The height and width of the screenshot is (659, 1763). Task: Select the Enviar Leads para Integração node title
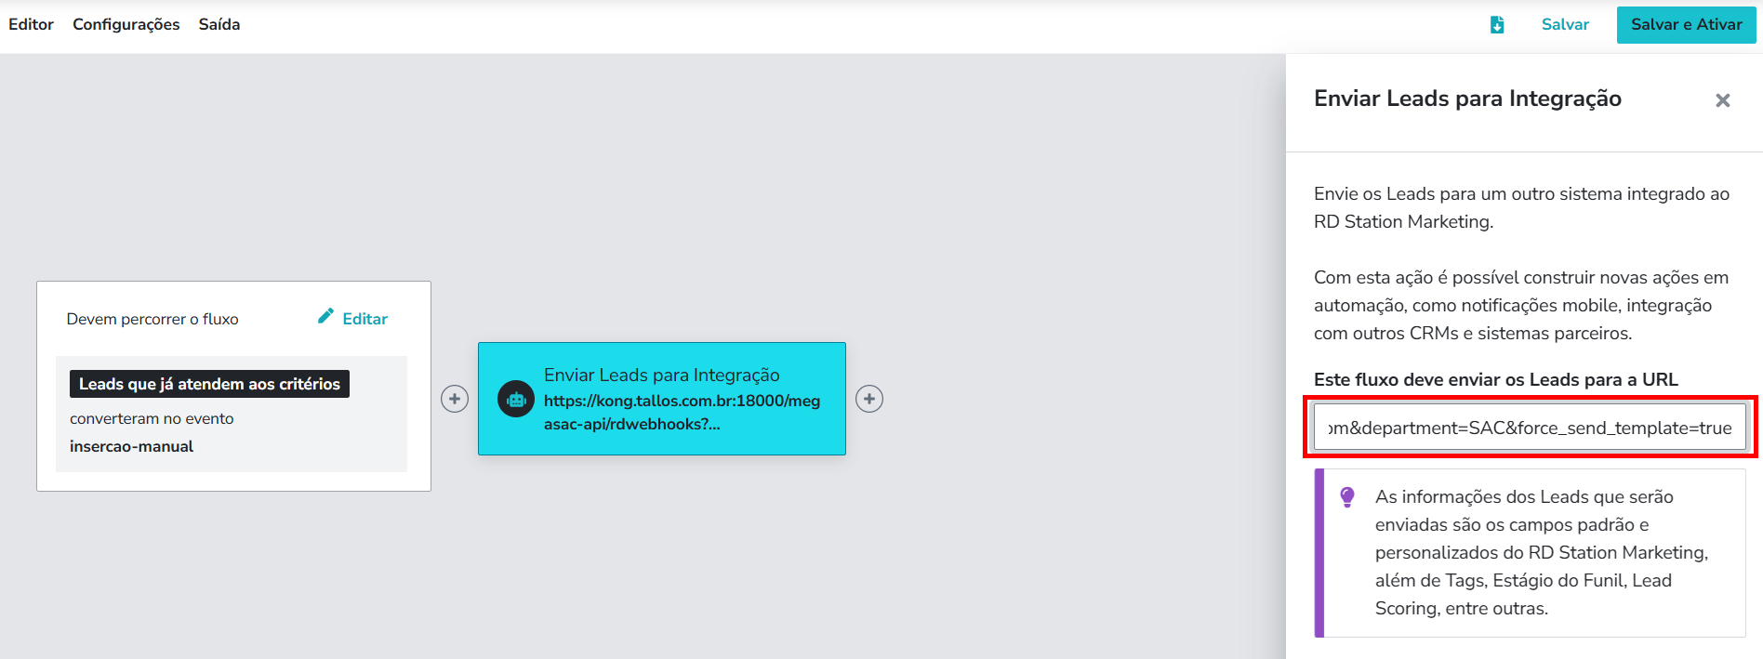661,375
